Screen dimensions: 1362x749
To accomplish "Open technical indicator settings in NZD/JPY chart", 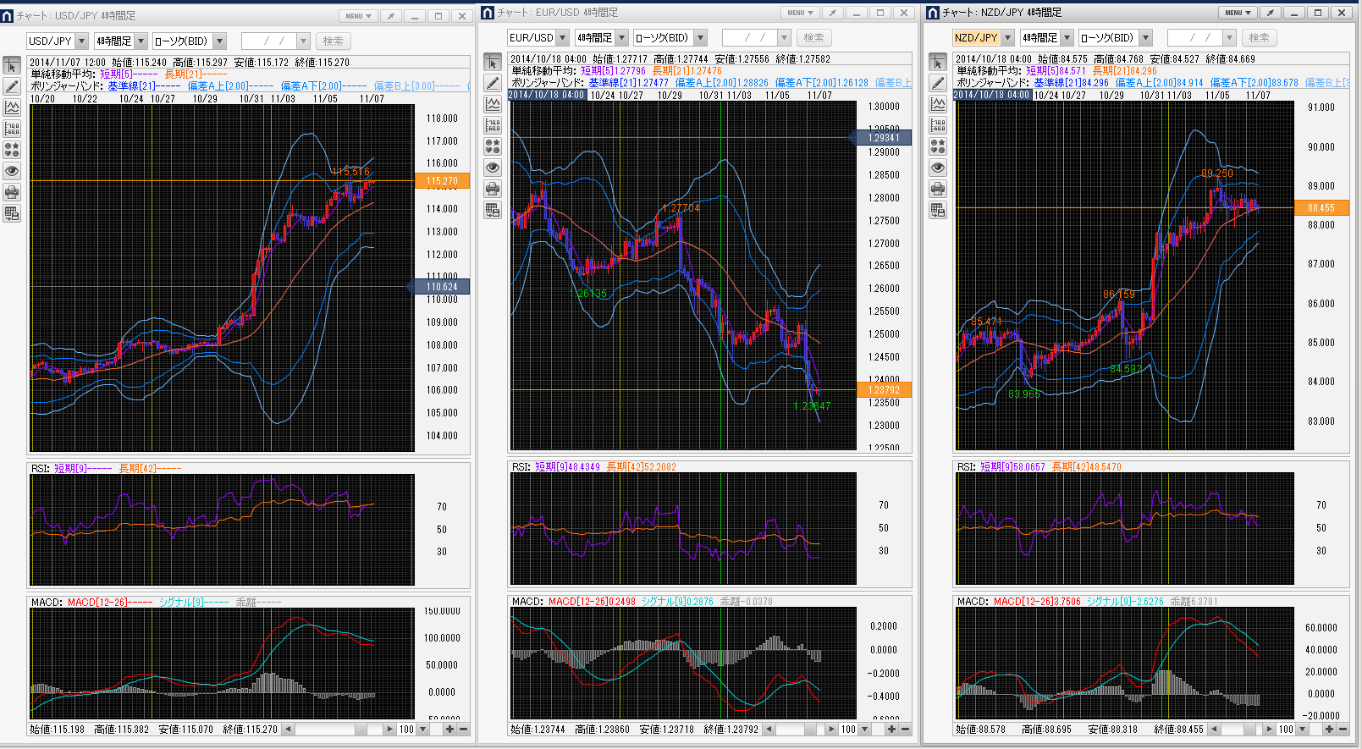I will (x=938, y=104).
